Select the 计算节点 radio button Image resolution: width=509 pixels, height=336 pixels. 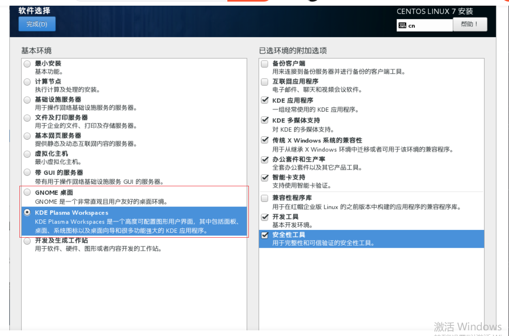(x=27, y=82)
